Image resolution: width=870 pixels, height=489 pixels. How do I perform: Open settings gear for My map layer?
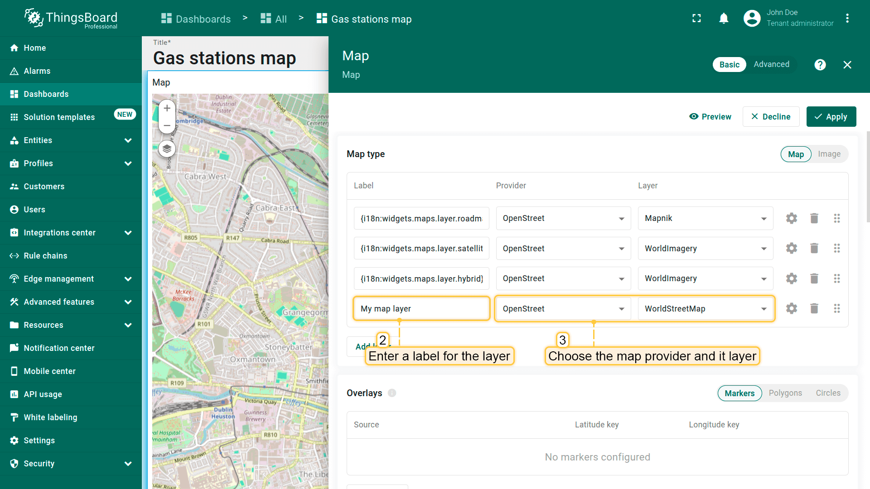point(791,308)
